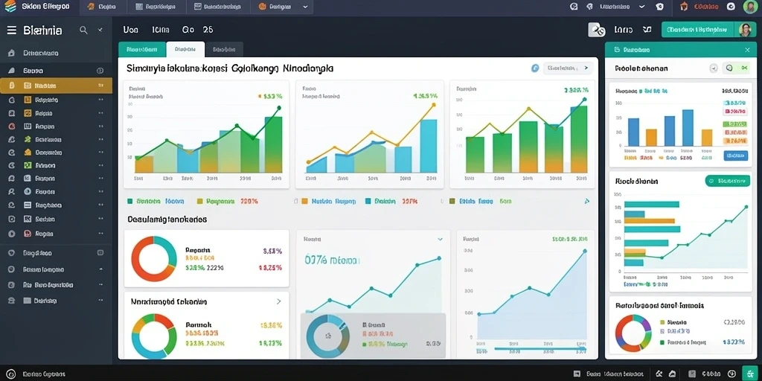The width and height of the screenshot is (762, 381).
Task: Click the teal pill button in right-panel second card
Action: [727, 182]
